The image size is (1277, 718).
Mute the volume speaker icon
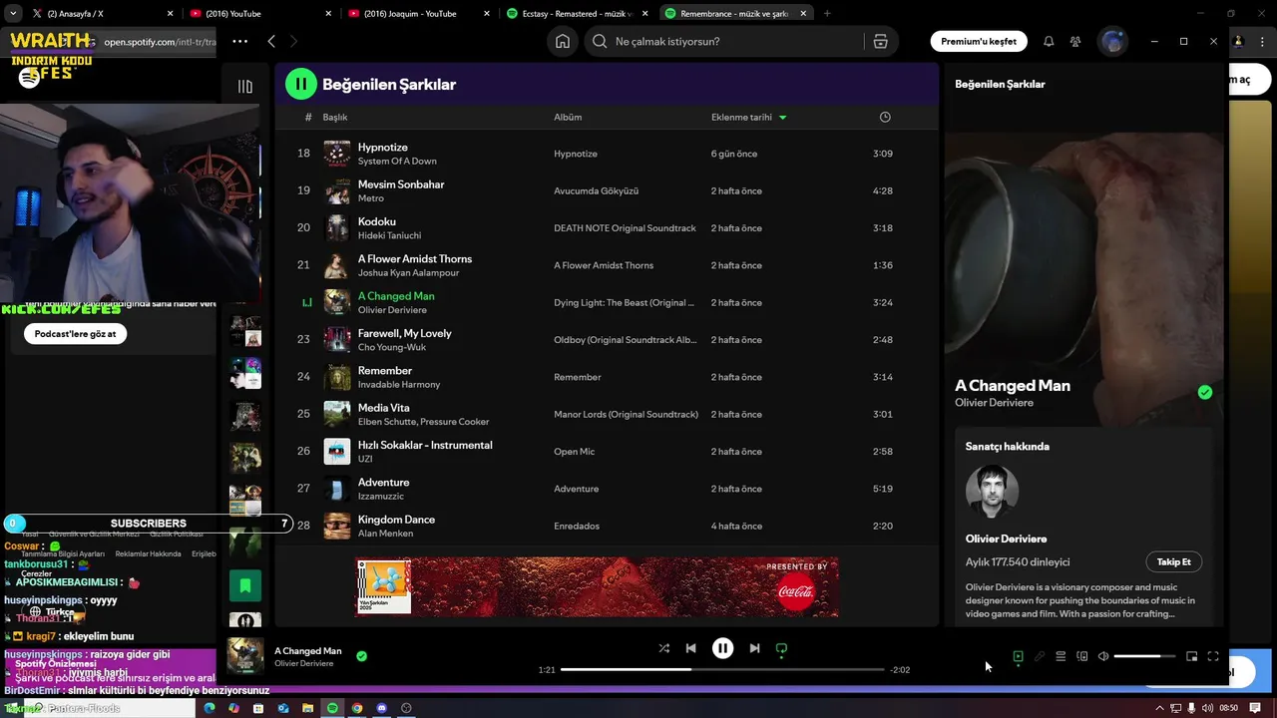point(1103,656)
